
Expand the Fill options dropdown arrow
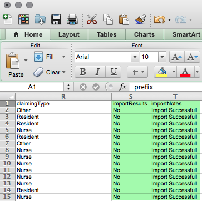(63, 57)
